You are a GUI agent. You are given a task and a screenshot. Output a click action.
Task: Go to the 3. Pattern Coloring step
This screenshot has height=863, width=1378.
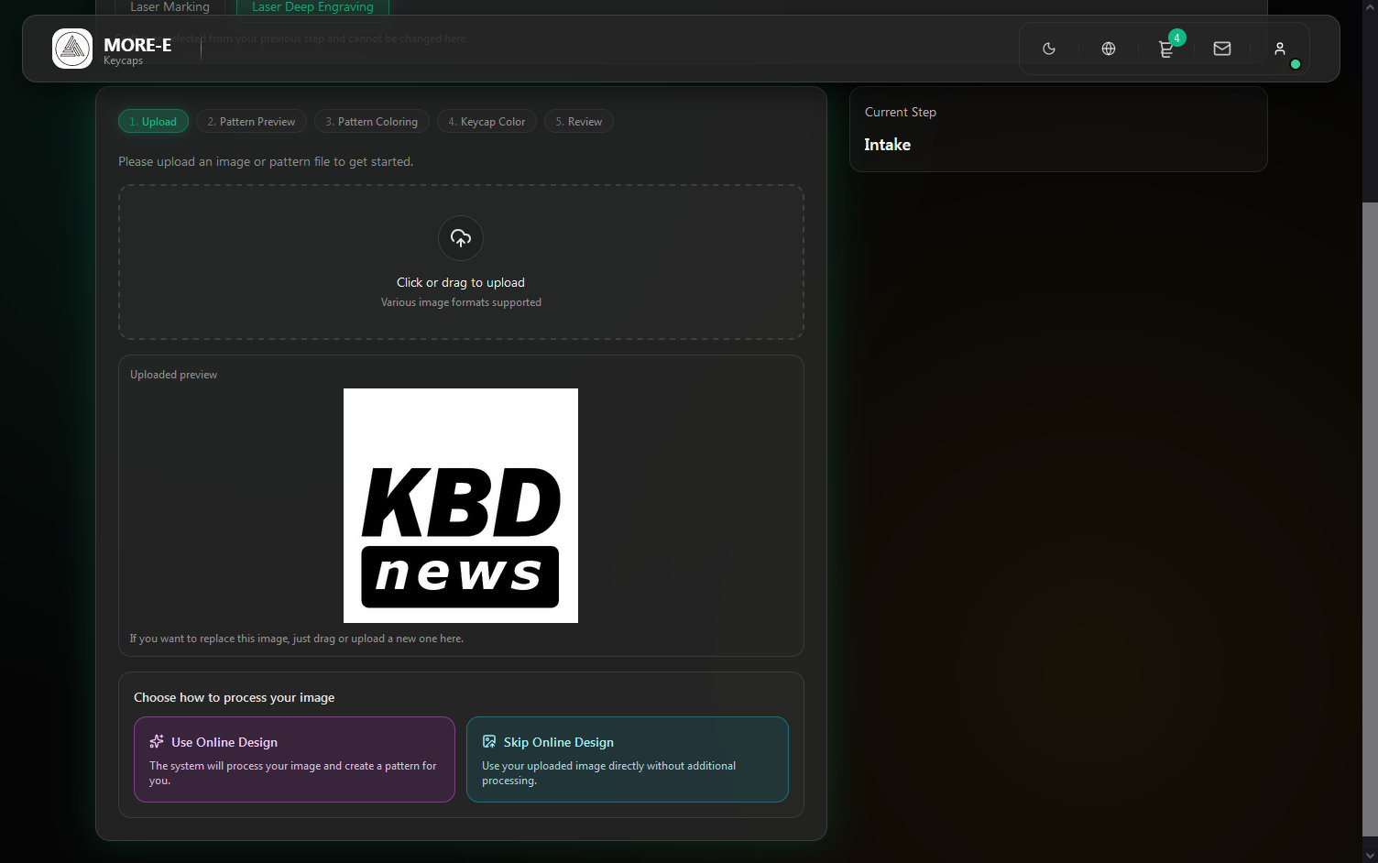pos(371,122)
